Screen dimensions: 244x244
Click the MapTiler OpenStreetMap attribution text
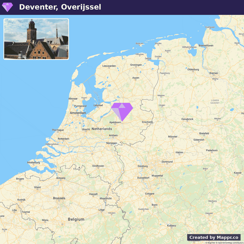coord(224,243)
